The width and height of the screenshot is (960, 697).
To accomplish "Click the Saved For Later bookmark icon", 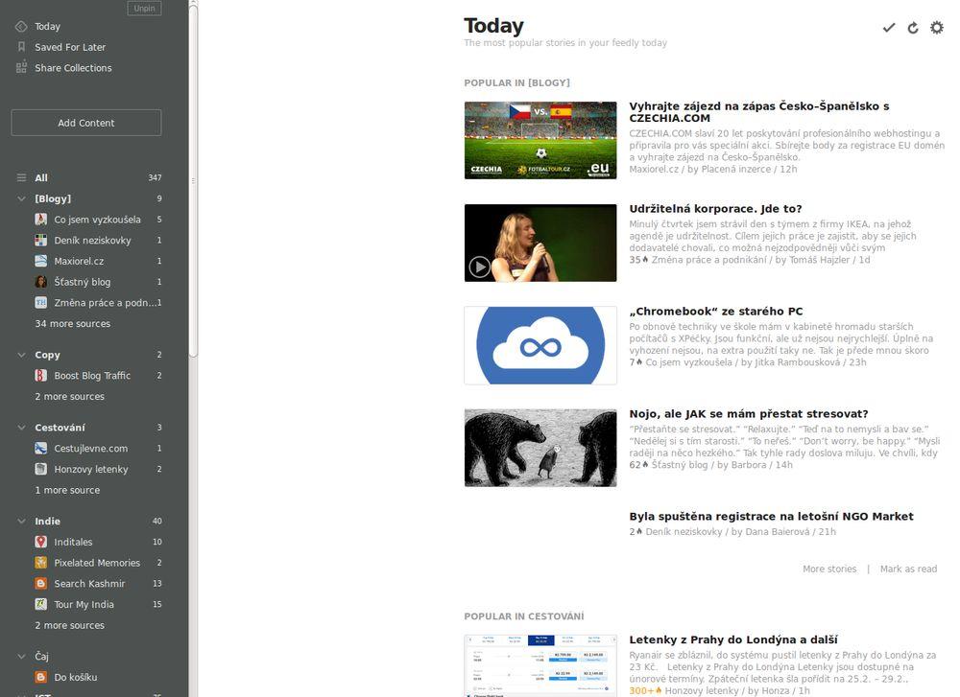I will pyautogui.click(x=21, y=46).
